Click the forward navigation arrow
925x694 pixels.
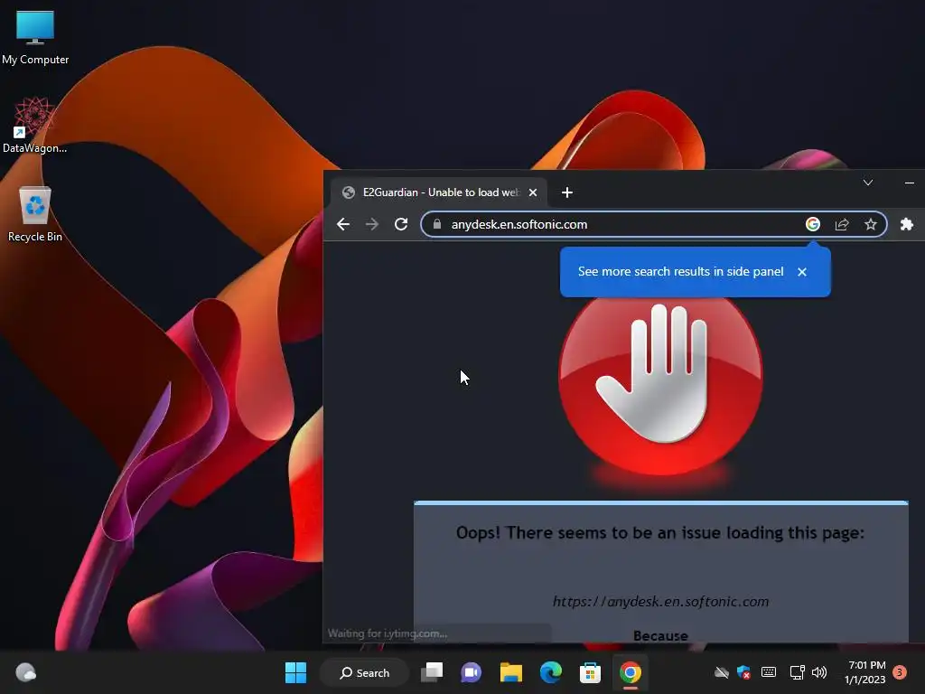coord(371,224)
